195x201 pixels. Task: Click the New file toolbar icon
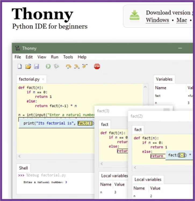coord(20,66)
